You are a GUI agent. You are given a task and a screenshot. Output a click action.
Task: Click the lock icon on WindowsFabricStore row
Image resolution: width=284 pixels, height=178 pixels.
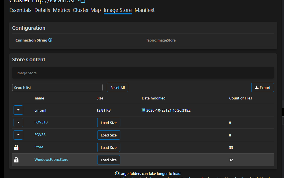click(16, 160)
